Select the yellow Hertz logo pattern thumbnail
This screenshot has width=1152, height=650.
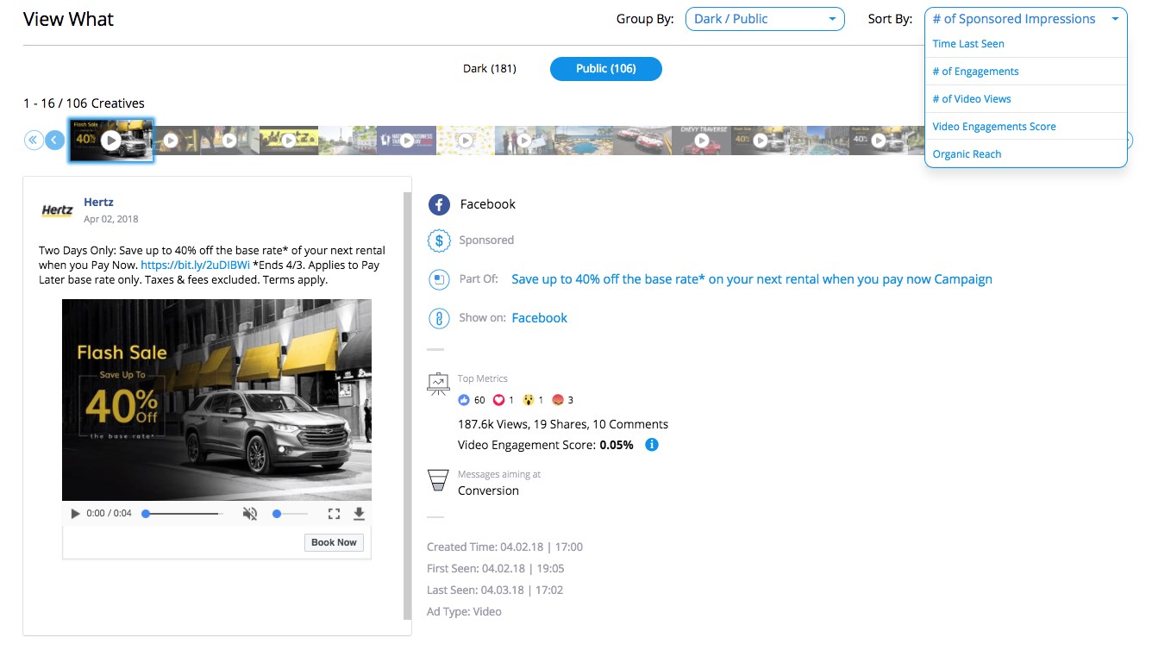(288, 140)
